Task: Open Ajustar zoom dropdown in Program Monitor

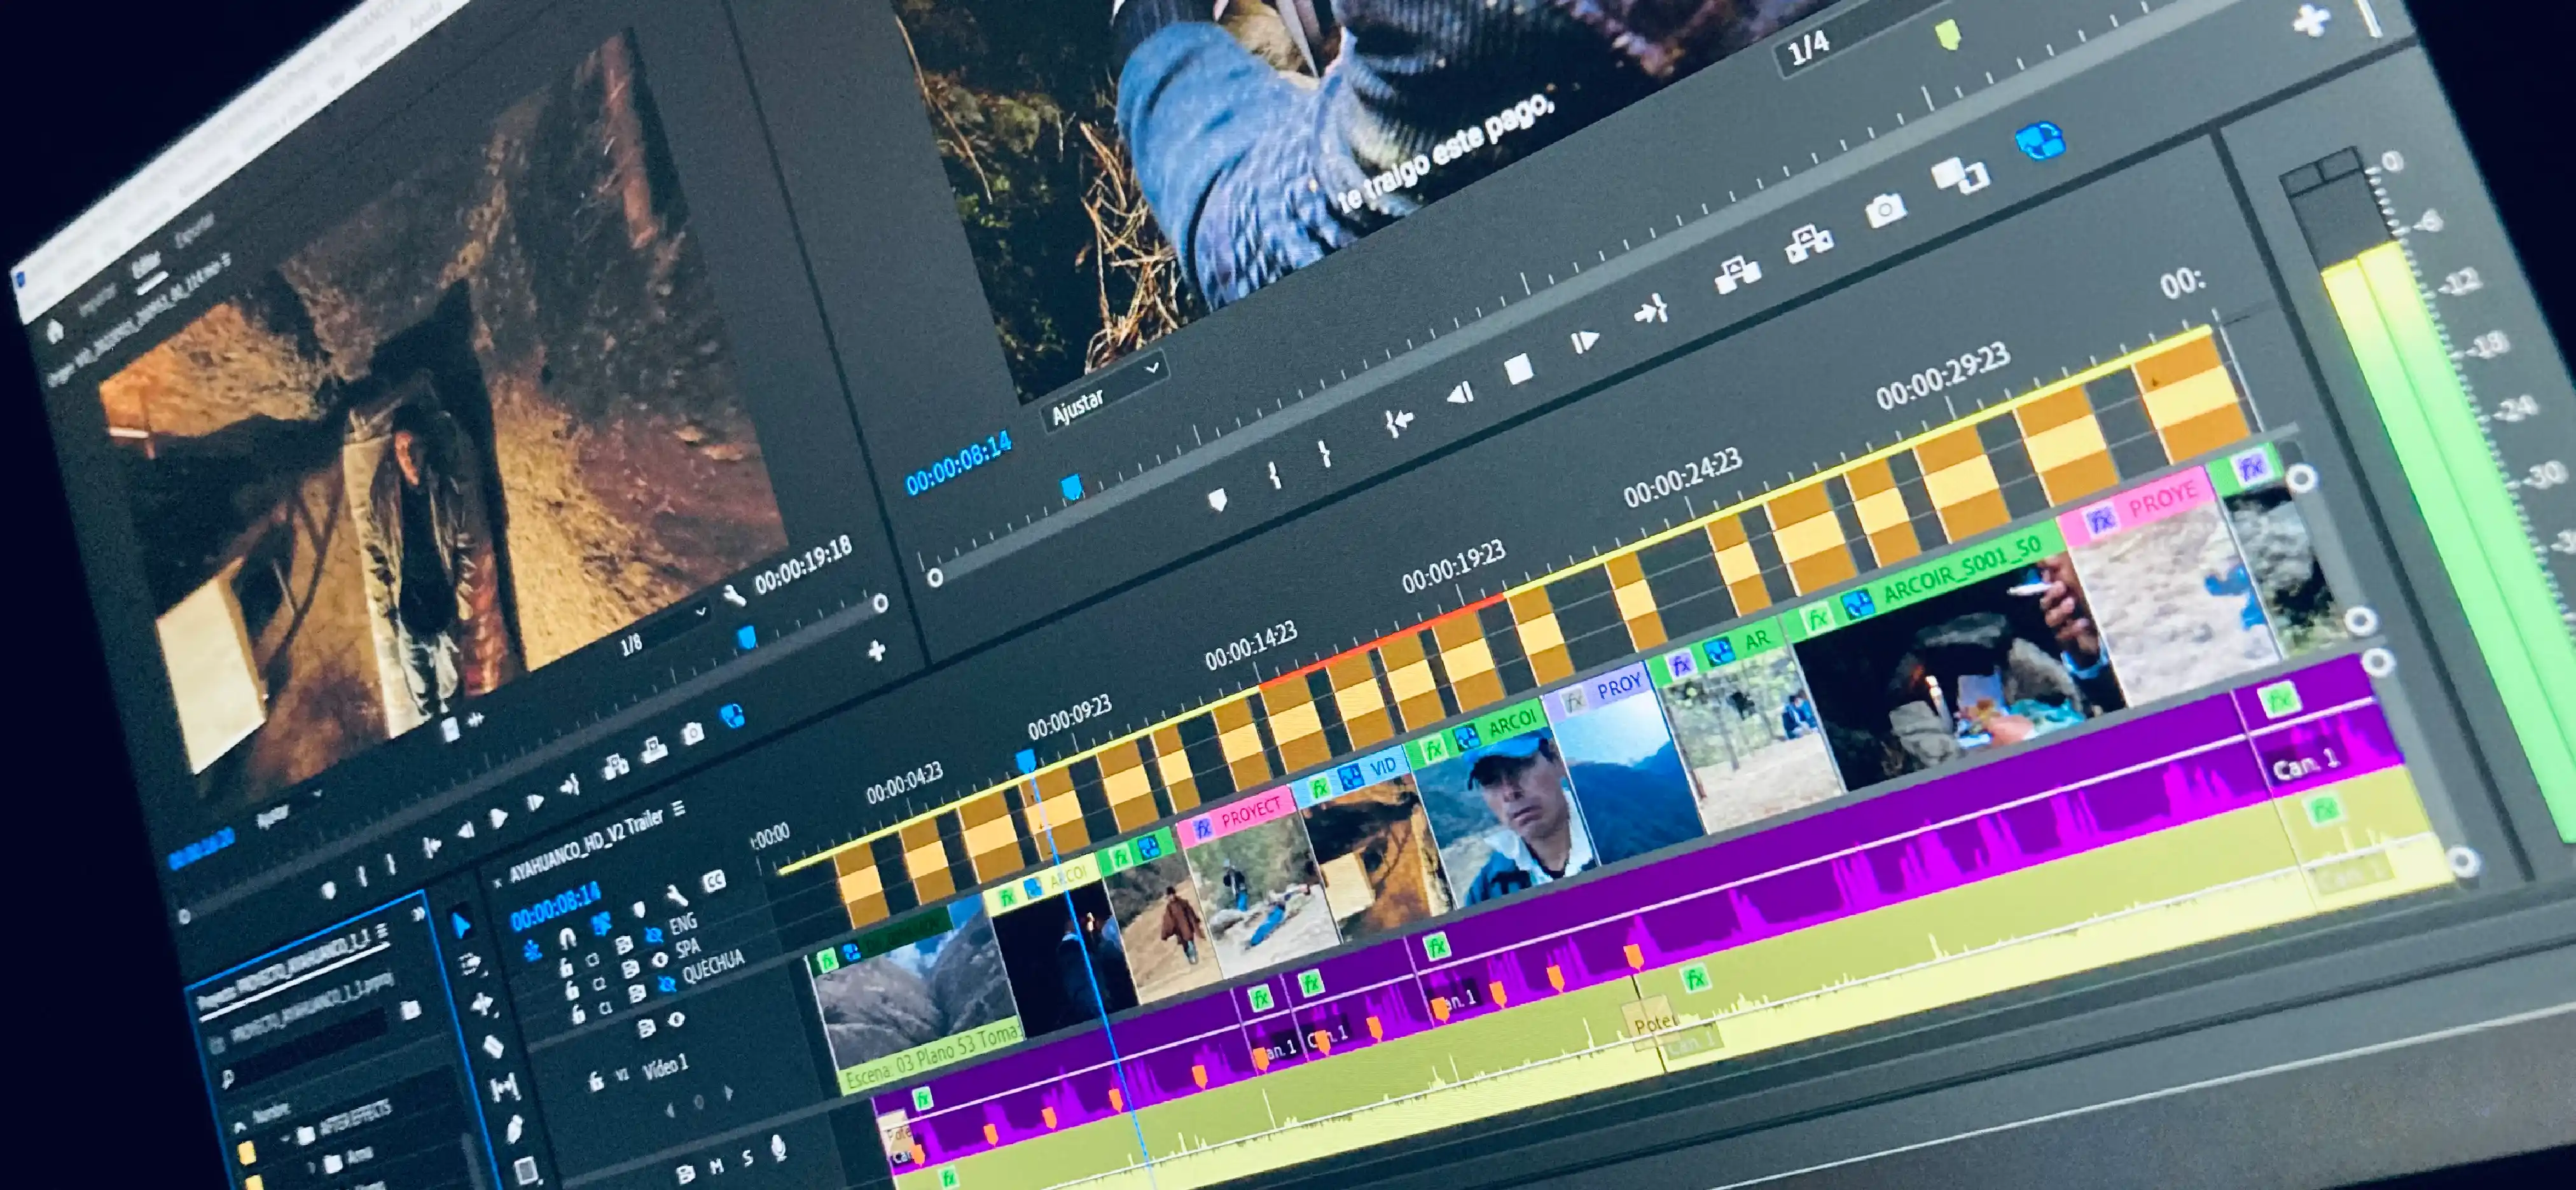Action: coord(1104,390)
